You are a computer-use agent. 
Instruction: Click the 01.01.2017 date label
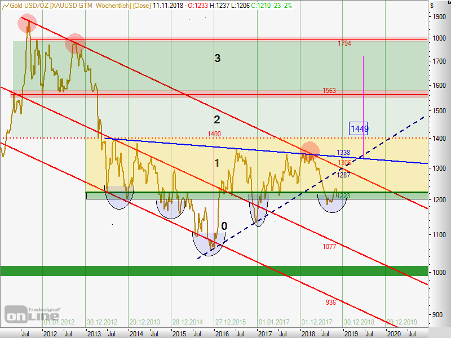tap(274, 322)
